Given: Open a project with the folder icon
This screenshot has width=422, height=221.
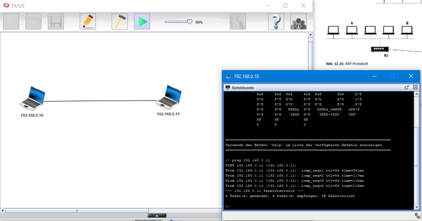Looking at the screenshot, I should pos(34,22).
